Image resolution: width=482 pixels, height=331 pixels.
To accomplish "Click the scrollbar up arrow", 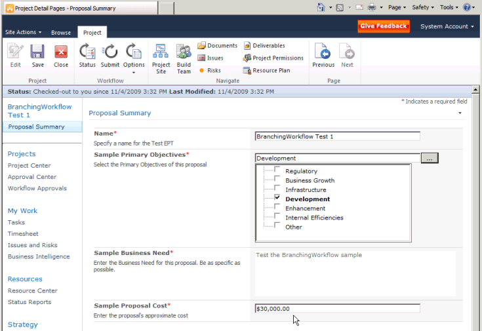I will pyautogui.click(x=475, y=90).
